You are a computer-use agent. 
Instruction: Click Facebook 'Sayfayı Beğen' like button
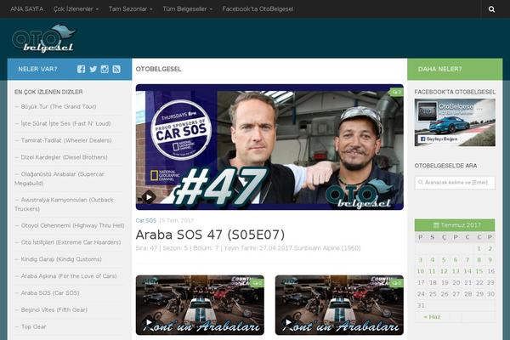tap(439, 139)
